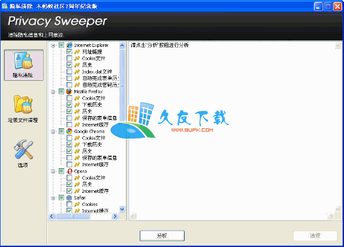Collapse the Internet Explorer tree node
This screenshot has height=247, width=344.
[53, 46]
